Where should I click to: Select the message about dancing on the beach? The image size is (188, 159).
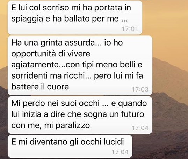pyautogui.click(x=75, y=17)
